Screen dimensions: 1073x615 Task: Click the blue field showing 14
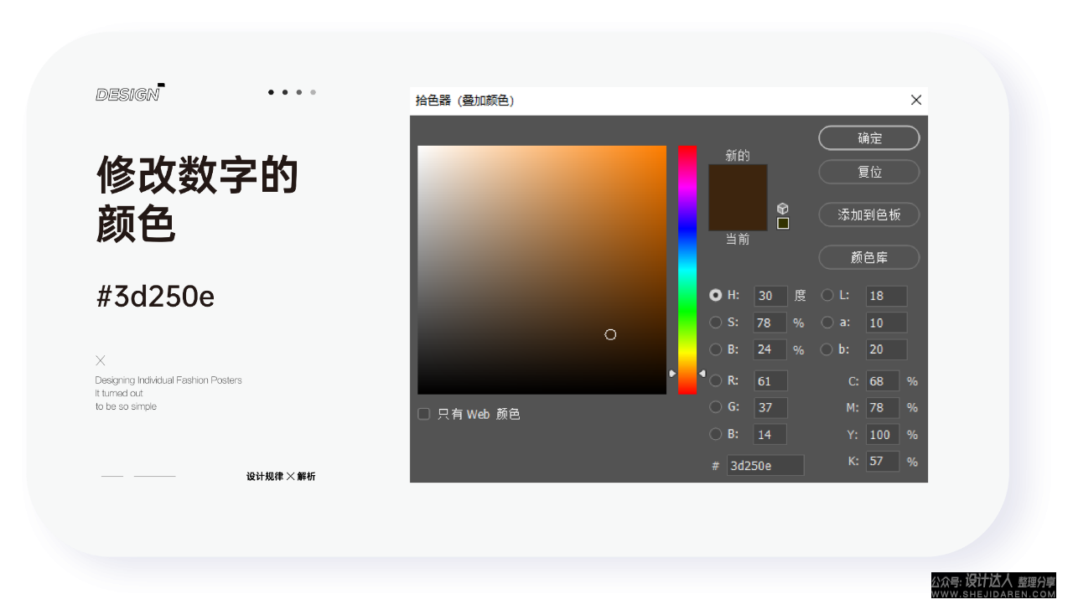pyautogui.click(x=770, y=434)
